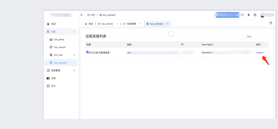The image size is (278, 129).
Task: Open the 文档 sidebar item
Action: (x=53, y=78)
